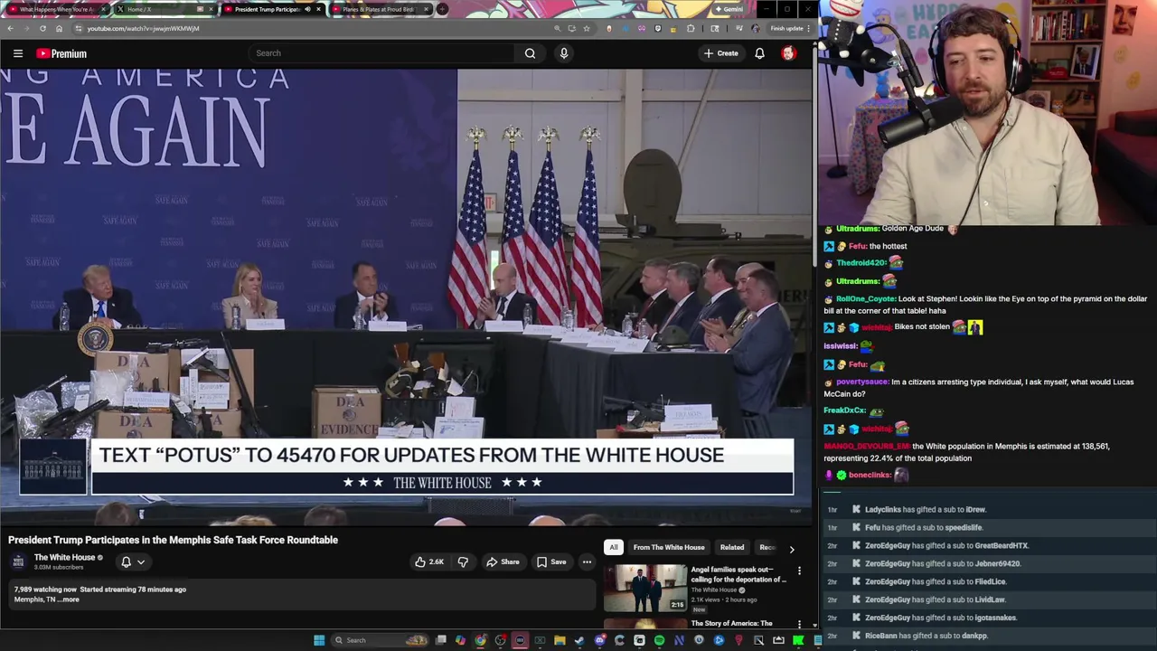Open options for Angel families video
This screenshot has height=651, width=1157.
pyautogui.click(x=799, y=571)
